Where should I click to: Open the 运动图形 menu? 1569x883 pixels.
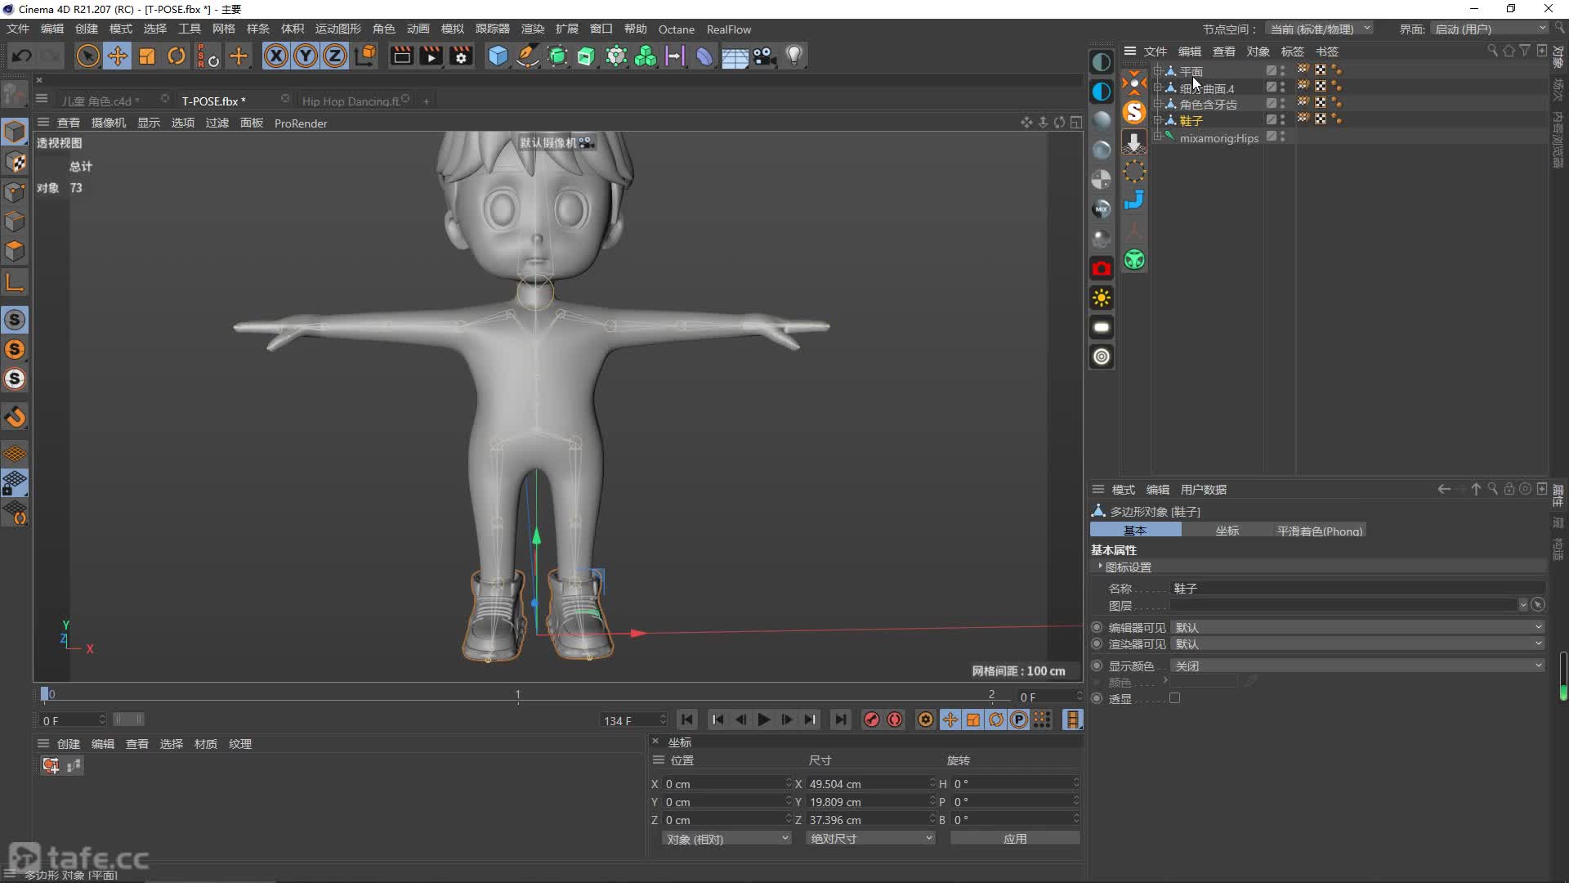point(338,29)
